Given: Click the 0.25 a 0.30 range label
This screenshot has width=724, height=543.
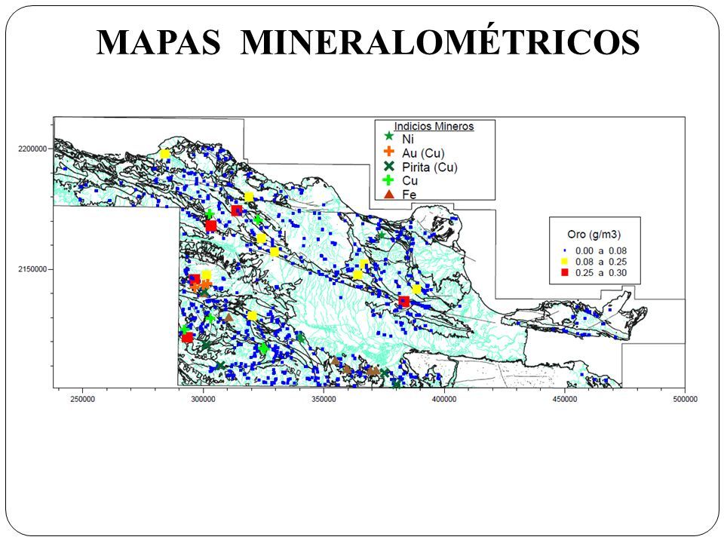Looking at the screenshot, I should [x=601, y=273].
